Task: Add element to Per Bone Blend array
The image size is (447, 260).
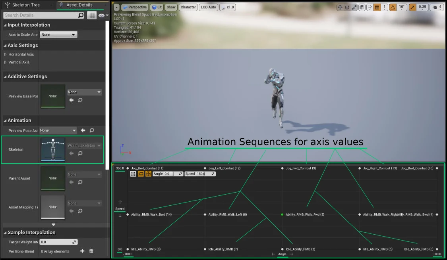Action: coord(82,251)
